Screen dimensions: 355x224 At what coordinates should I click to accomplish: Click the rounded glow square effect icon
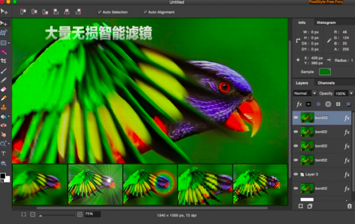[x=328, y=104]
